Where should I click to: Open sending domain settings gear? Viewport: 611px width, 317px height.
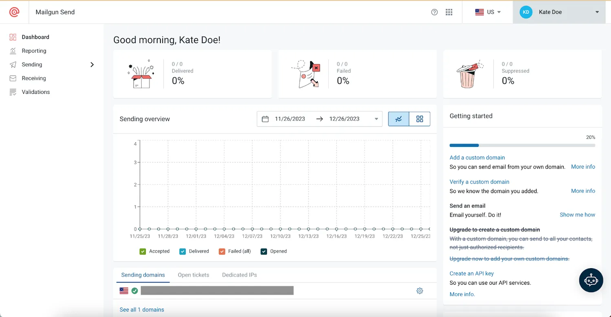pos(420,291)
